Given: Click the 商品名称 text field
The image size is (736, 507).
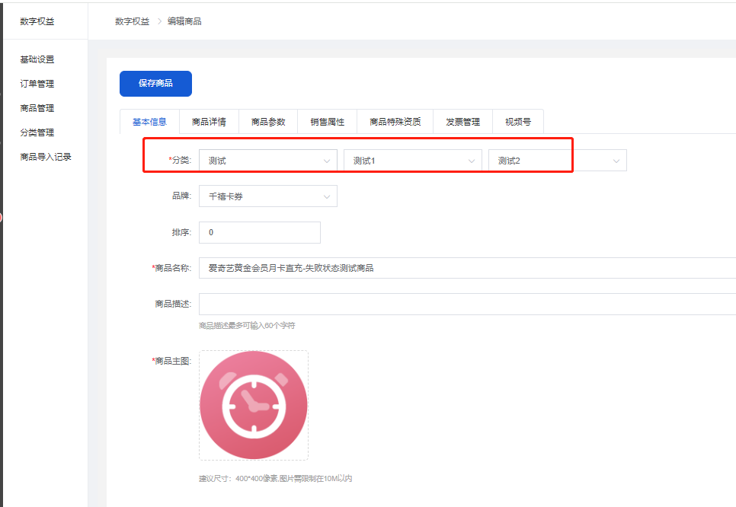Looking at the screenshot, I should pyautogui.click(x=466, y=268).
